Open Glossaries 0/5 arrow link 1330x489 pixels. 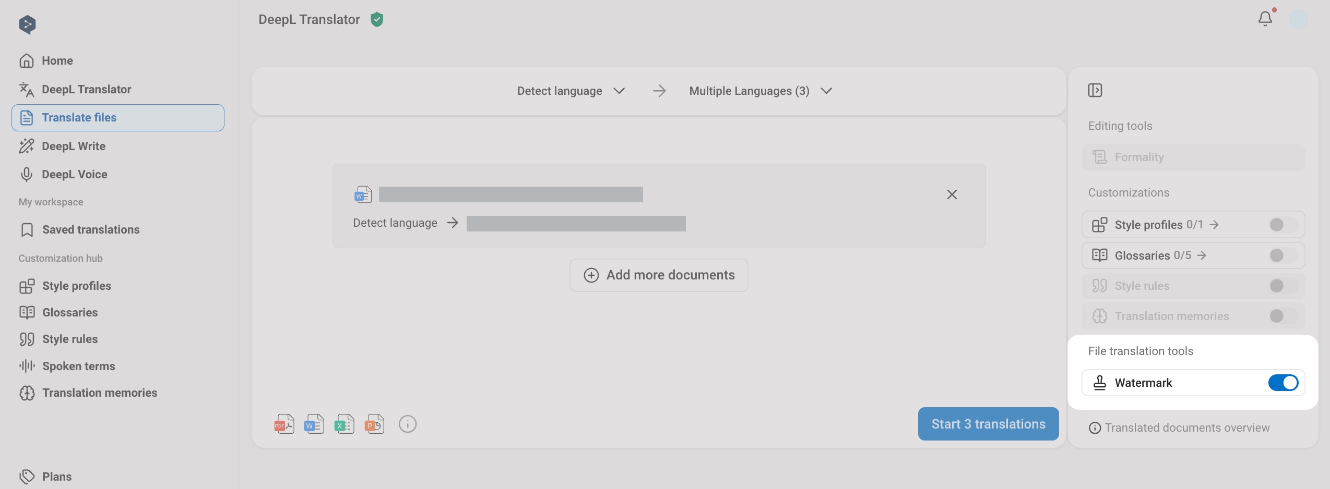tap(1202, 255)
